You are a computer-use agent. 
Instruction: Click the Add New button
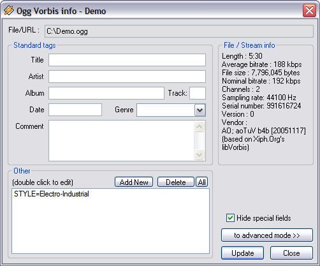[134, 182]
